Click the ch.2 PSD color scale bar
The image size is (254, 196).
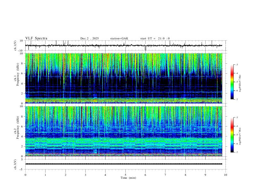(x=232, y=135)
